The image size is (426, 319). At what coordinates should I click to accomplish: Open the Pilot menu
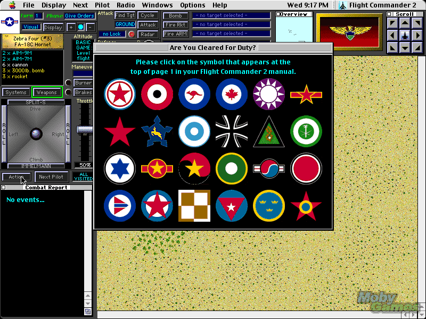point(102,5)
